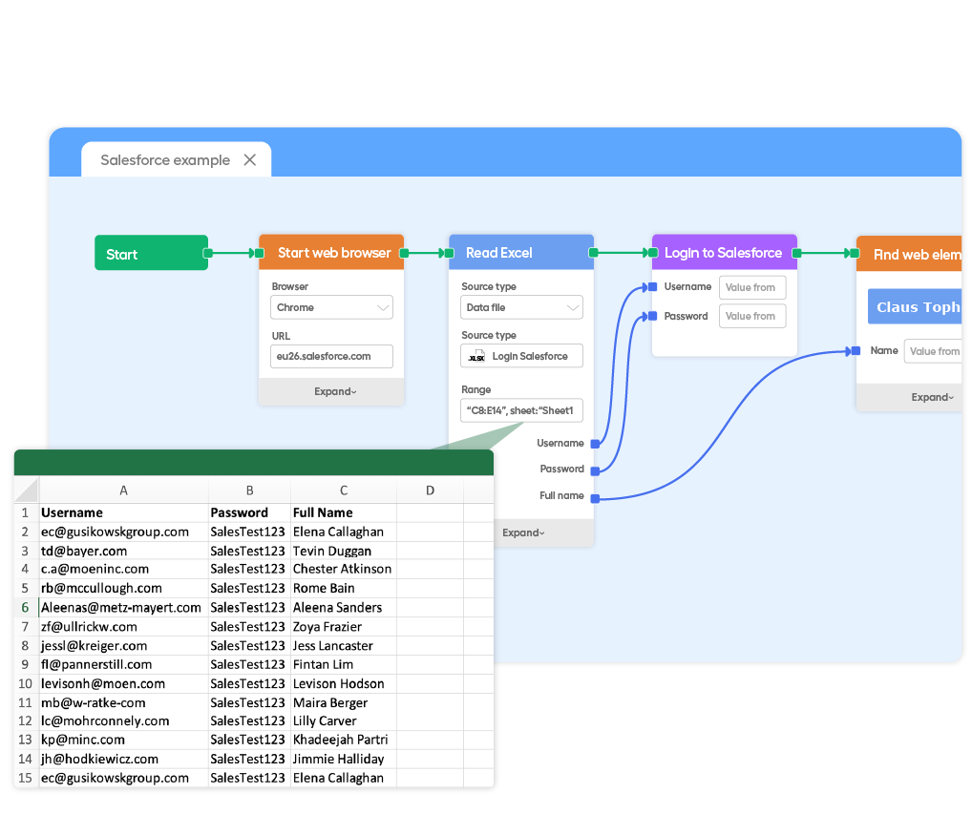Select column B header in spreadsheet

tap(249, 490)
